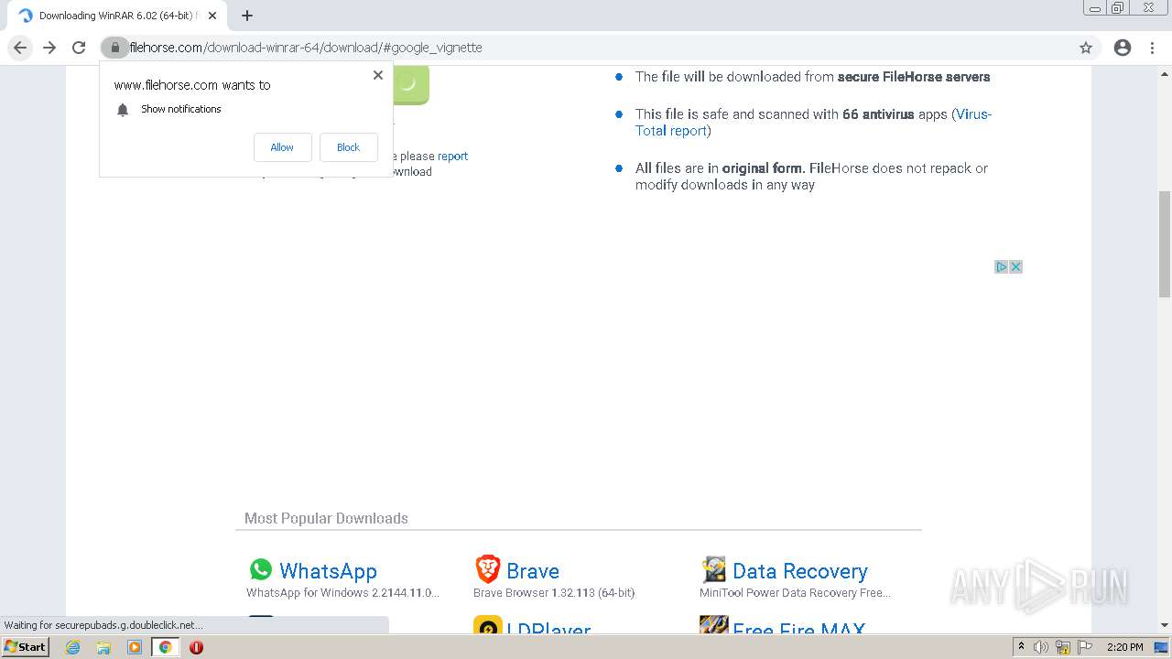Select the Chrome taskbar icon
This screenshot has width=1172, height=659.
tap(166, 647)
